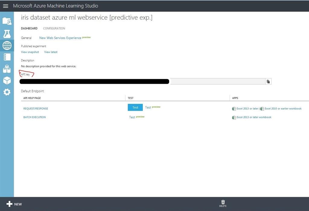
Task: Click the Default Endpoint label
Action: click(32, 91)
